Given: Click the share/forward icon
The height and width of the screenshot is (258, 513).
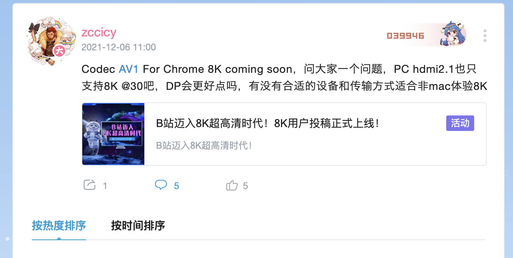Looking at the screenshot, I should [x=90, y=185].
